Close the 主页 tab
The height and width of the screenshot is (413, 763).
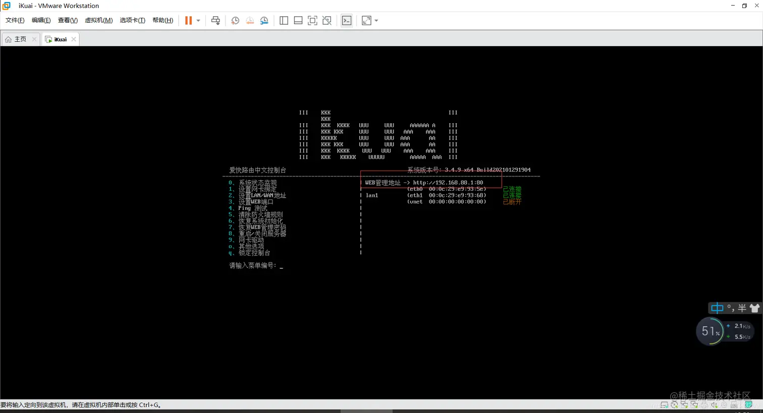click(x=34, y=39)
